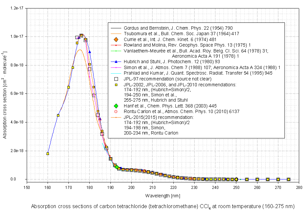
Task: Click the chart caption about carbon tetrachloride
Action: coord(163,206)
